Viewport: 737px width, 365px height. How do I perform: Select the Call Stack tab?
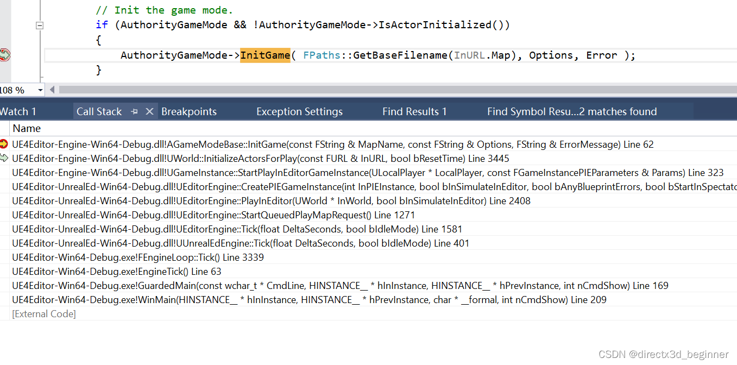coord(99,111)
